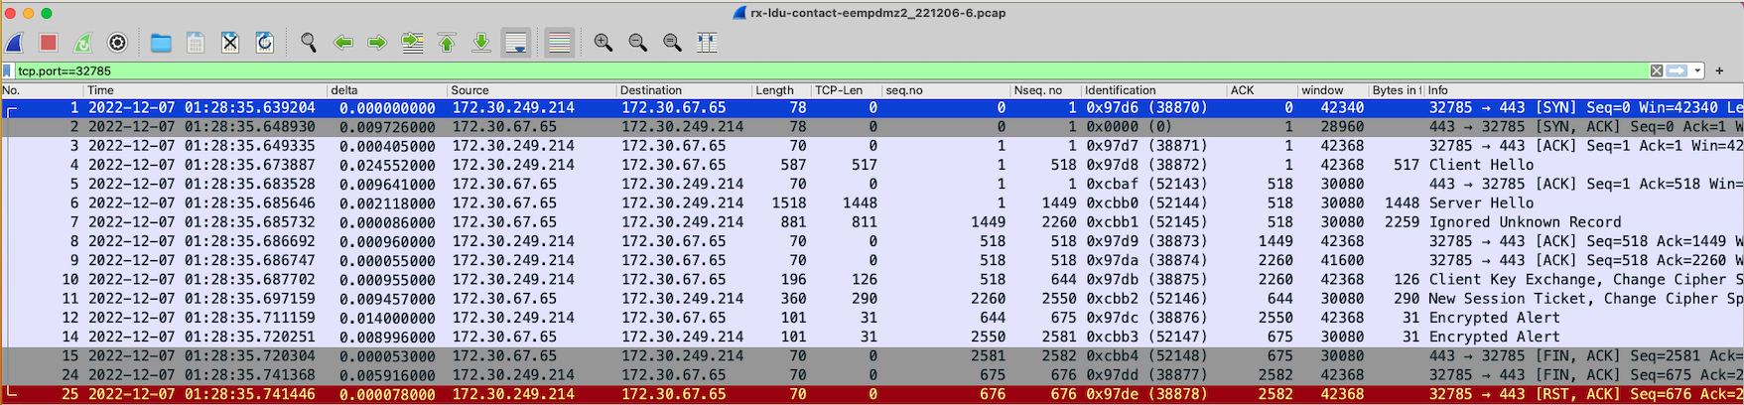Restart the current capture
The image size is (1744, 405).
pyautogui.click(x=83, y=43)
